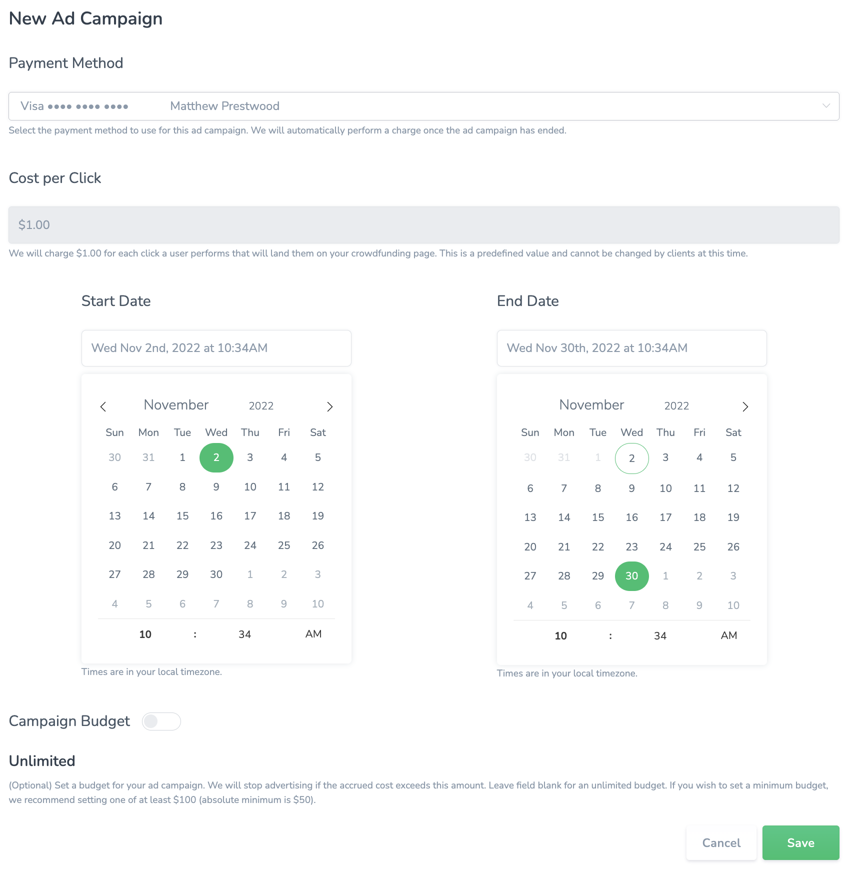This screenshot has width=845, height=873.
Task: Toggle AM/PM in Start Date time picker
Action: [x=313, y=634]
